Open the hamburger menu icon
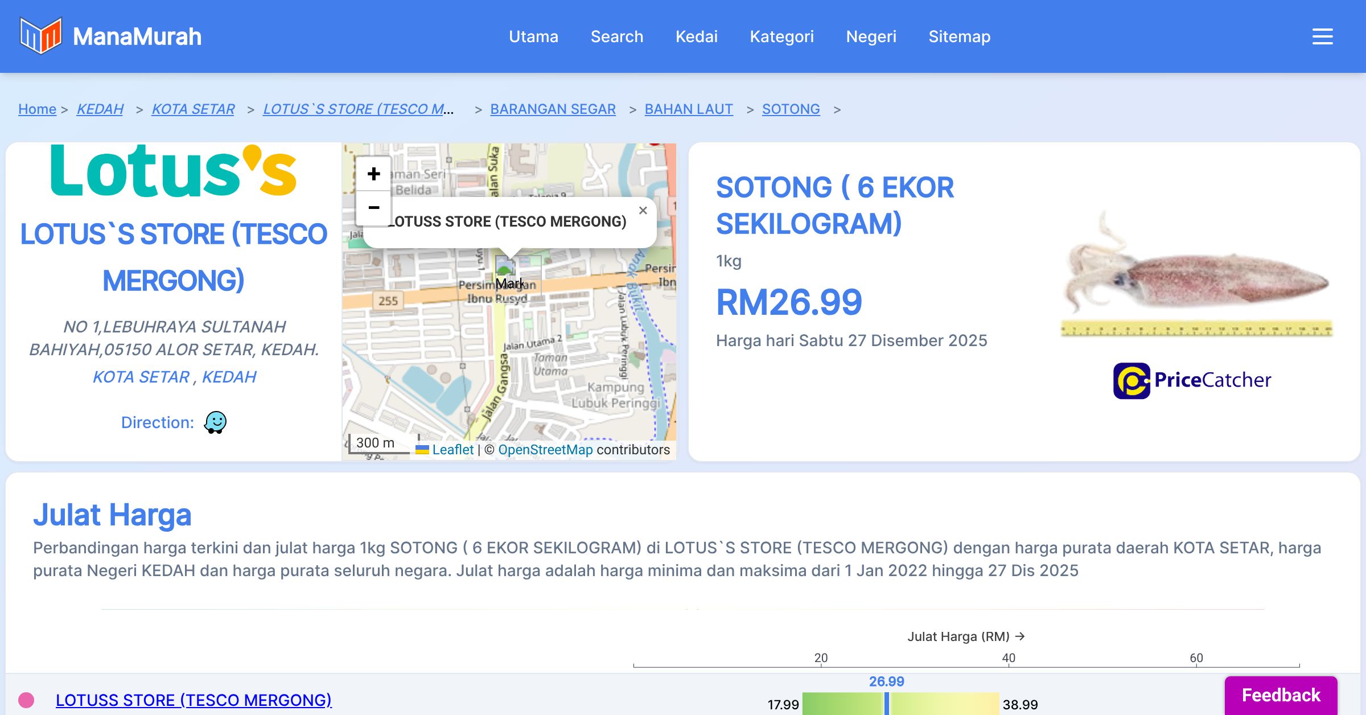This screenshot has height=715, width=1366. 1322,36
